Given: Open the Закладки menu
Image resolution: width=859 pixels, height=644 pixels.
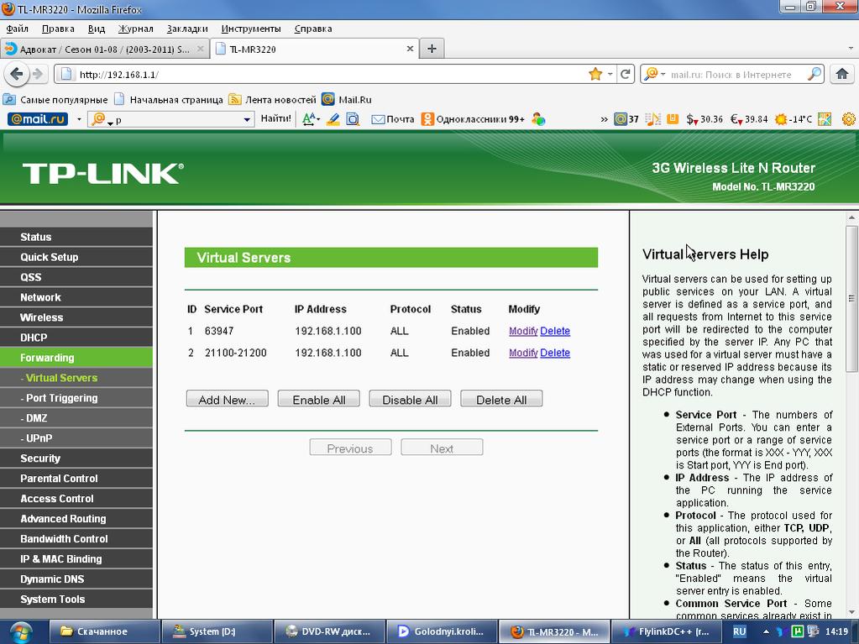Looking at the screenshot, I should click(x=187, y=29).
